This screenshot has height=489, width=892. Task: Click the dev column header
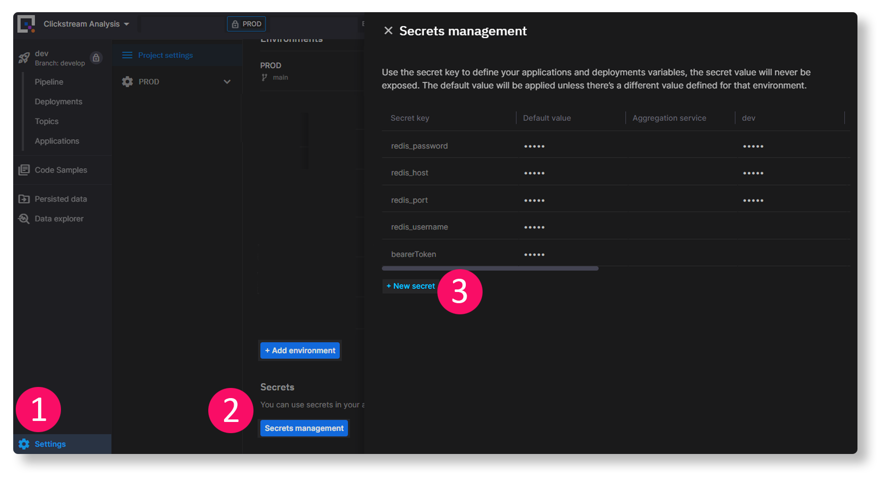pos(749,118)
